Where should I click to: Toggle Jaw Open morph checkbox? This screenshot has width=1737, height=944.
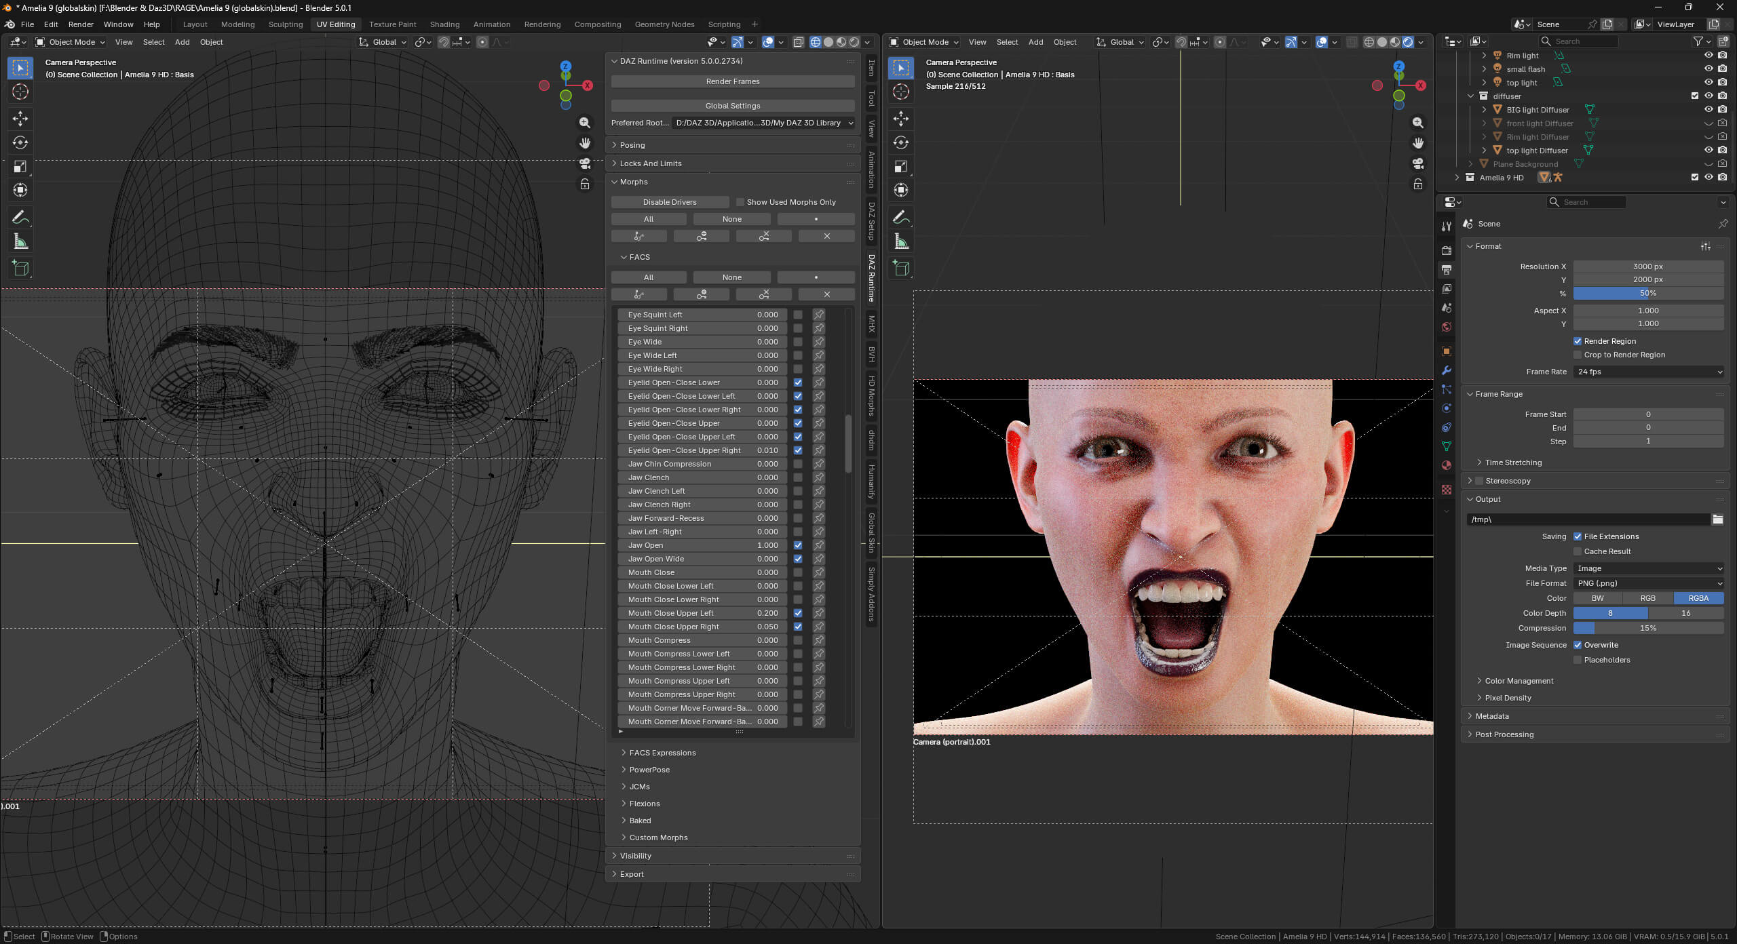798,545
